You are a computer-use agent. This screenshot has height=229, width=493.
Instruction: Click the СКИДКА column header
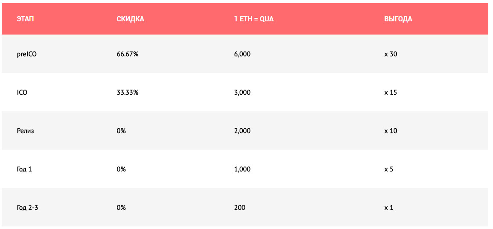click(x=130, y=19)
